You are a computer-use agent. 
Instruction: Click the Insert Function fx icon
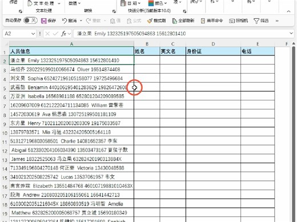point(64,34)
